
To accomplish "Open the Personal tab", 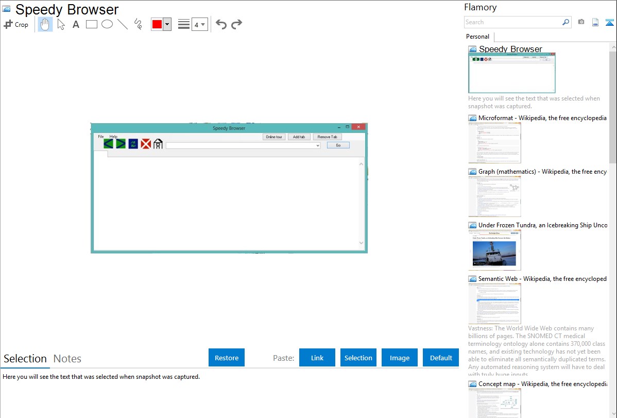I will click(478, 37).
